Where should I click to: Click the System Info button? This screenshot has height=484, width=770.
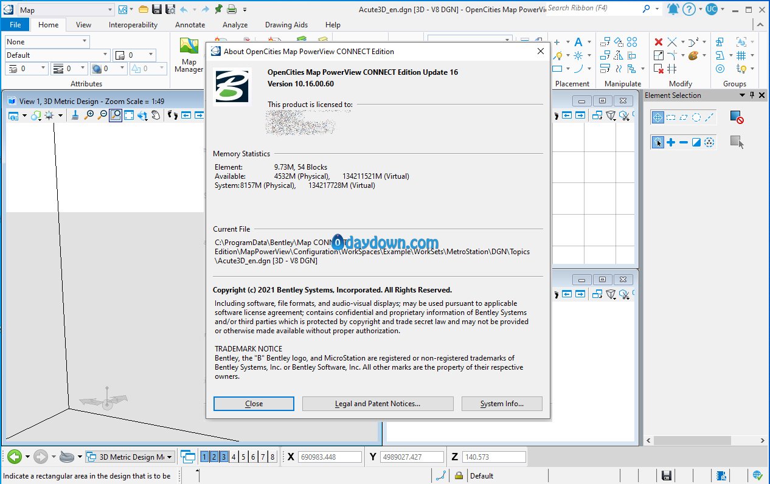click(x=502, y=404)
